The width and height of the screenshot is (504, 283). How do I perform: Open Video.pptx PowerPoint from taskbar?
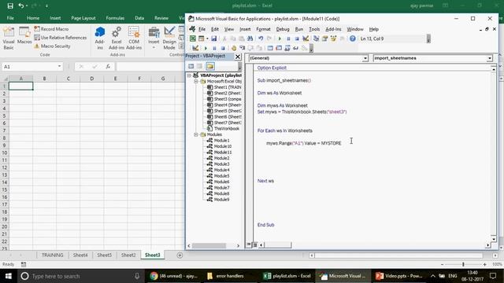pyautogui.click(x=399, y=276)
